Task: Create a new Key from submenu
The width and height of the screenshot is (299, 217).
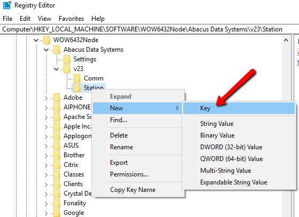Action: point(239,108)
